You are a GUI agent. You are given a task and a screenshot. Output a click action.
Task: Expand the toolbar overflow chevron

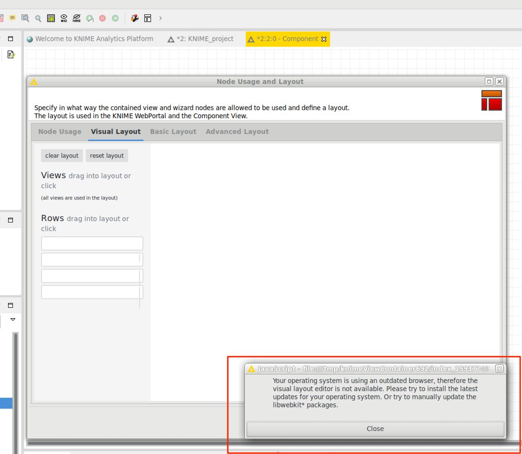(x=161, y=18)
